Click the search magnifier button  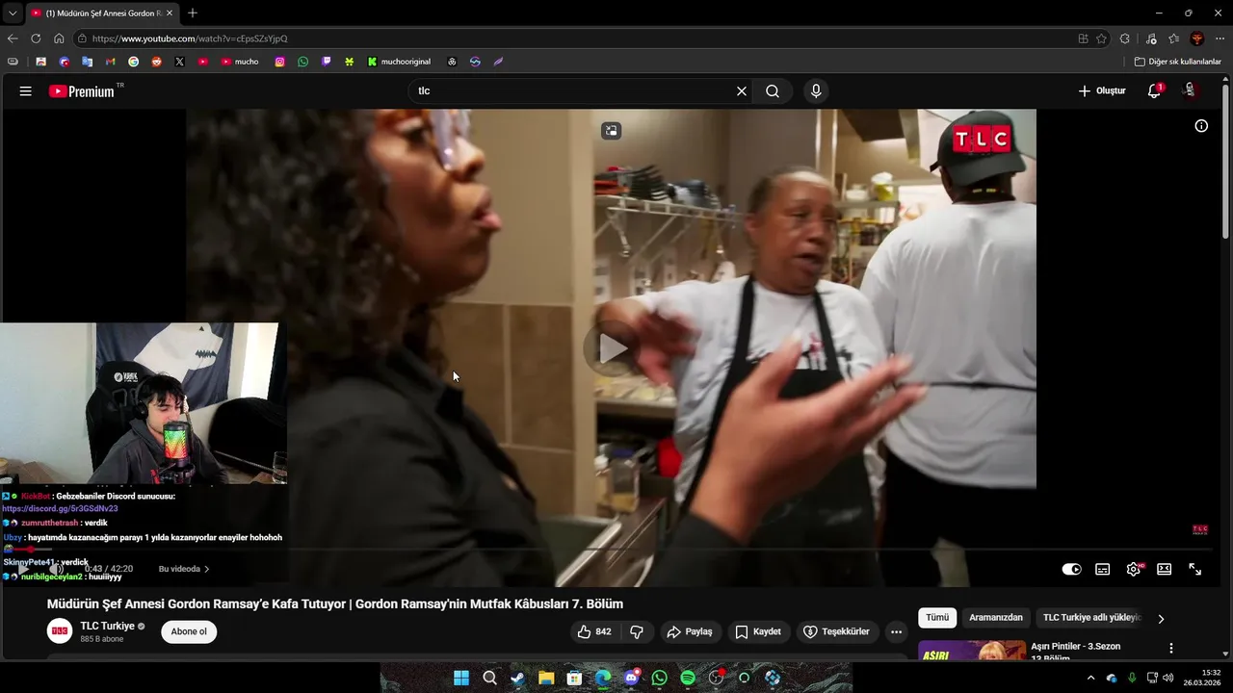(773, 91)
